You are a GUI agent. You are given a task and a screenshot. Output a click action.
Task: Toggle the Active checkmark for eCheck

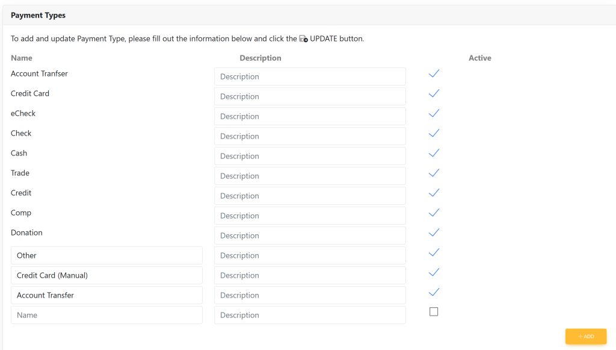(x=434, y=113)
